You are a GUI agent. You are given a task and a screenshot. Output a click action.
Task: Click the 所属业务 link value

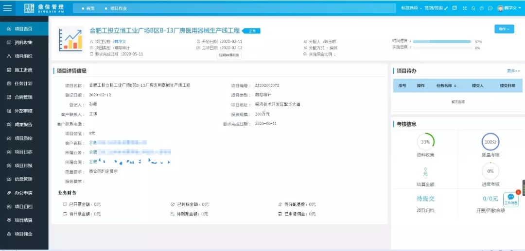pos(130,152)
